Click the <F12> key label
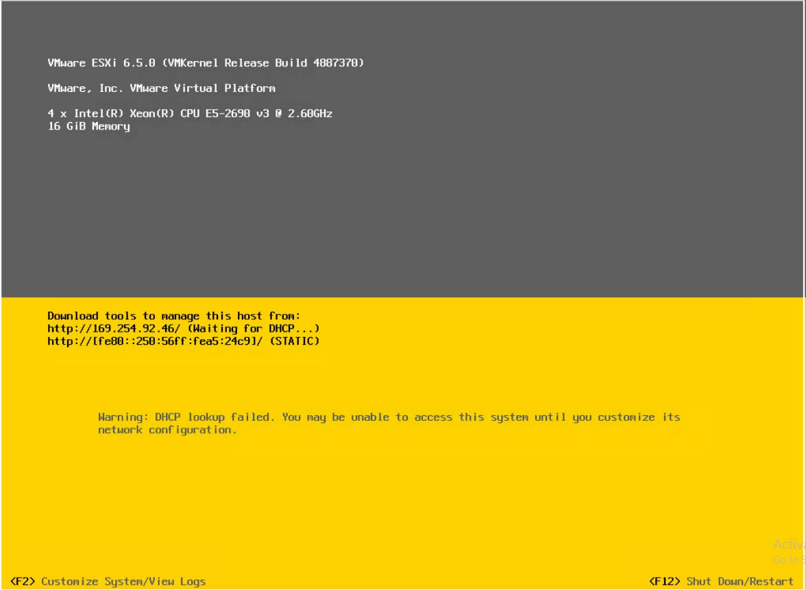The height and width of the screenshot is (590, 806). 664,581
